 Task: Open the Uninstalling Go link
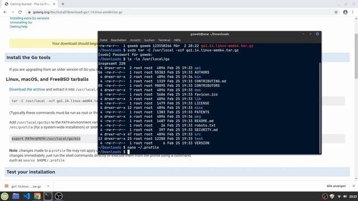pyautogui.click(x=21, y=22)
